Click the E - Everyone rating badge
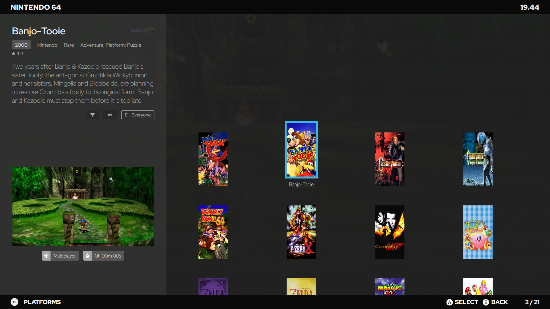This screenshot has height=309, width=550. click(138, 115)
